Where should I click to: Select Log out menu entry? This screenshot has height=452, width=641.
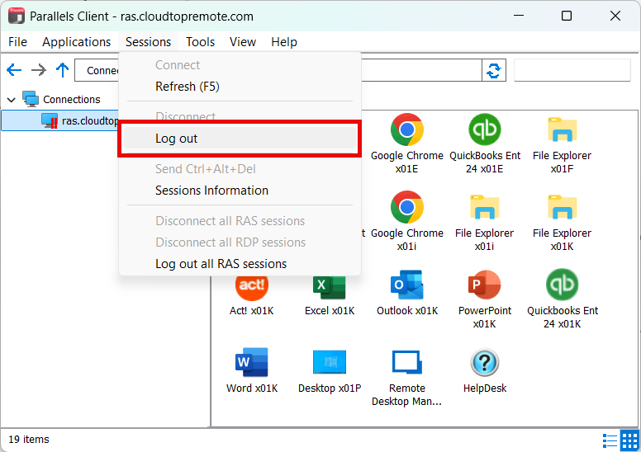pyautogui.click(x=177, y=139)
